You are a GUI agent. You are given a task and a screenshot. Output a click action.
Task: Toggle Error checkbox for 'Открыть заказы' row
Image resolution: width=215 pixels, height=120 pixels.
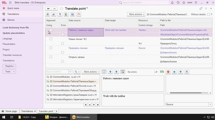(62, 61)
